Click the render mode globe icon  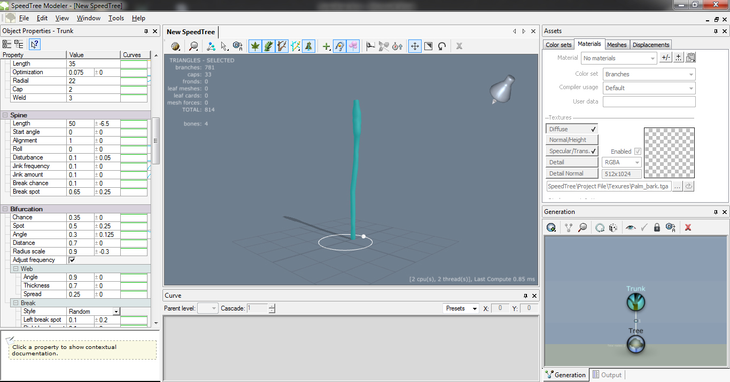[175, 46]
